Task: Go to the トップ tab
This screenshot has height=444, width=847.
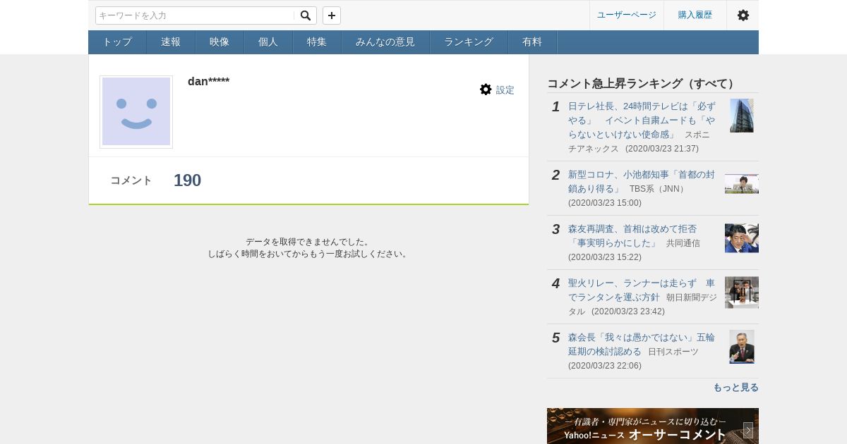Action: pyautogui.click(x=117, y=42)
